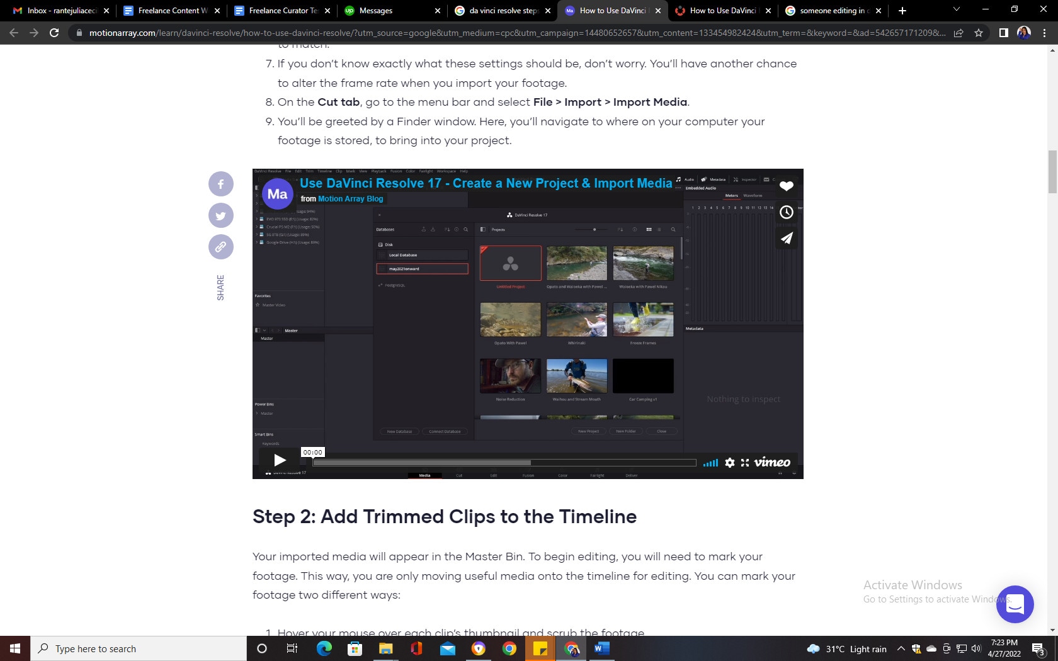Like the Vimeo video with the heart icon
Viewport: 1058px width, 661px height.
click(x=787, y=186)
